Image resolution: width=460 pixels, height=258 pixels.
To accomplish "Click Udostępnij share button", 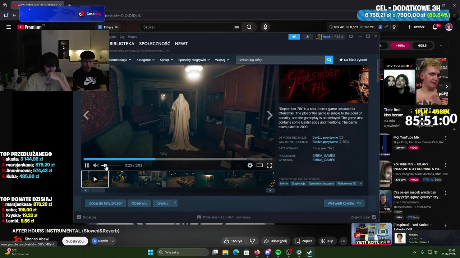I will point(275,241).
